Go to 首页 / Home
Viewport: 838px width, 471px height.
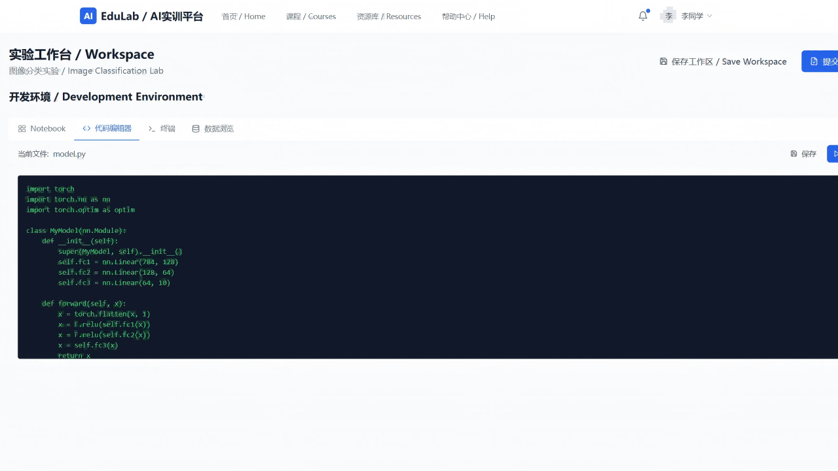point(244,16)
